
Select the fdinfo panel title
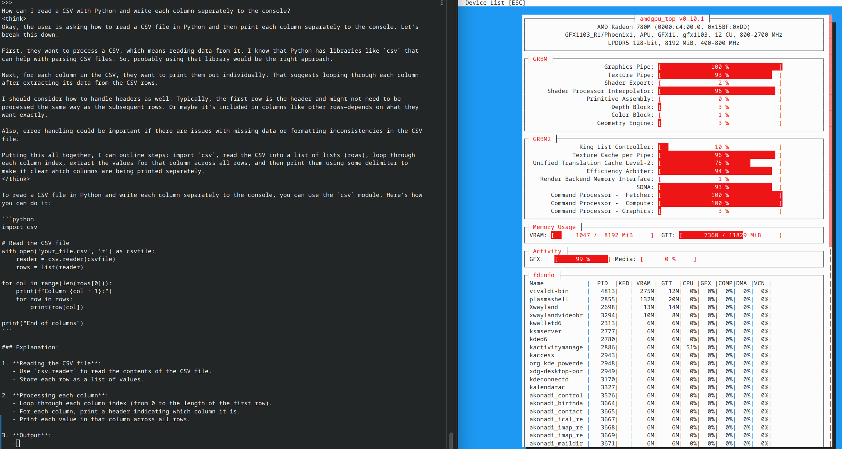point(543,275)
